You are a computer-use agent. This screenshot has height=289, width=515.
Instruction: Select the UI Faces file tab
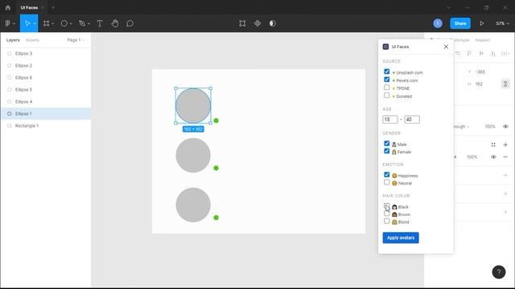tap(29, 7)
